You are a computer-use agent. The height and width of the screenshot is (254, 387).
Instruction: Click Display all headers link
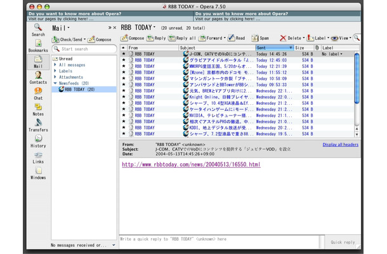pos(340,145)
